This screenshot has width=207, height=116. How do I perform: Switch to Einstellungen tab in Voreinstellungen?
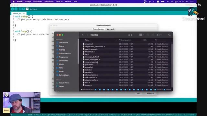(x=98, y=29)
